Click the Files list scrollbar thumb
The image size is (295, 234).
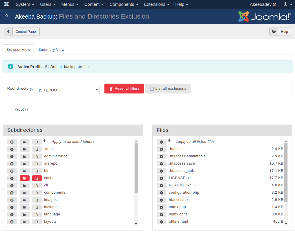tap(286, 173)
